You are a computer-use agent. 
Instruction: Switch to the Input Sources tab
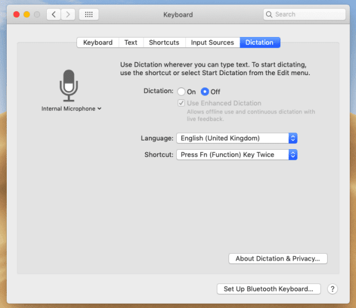coord(212,43)
